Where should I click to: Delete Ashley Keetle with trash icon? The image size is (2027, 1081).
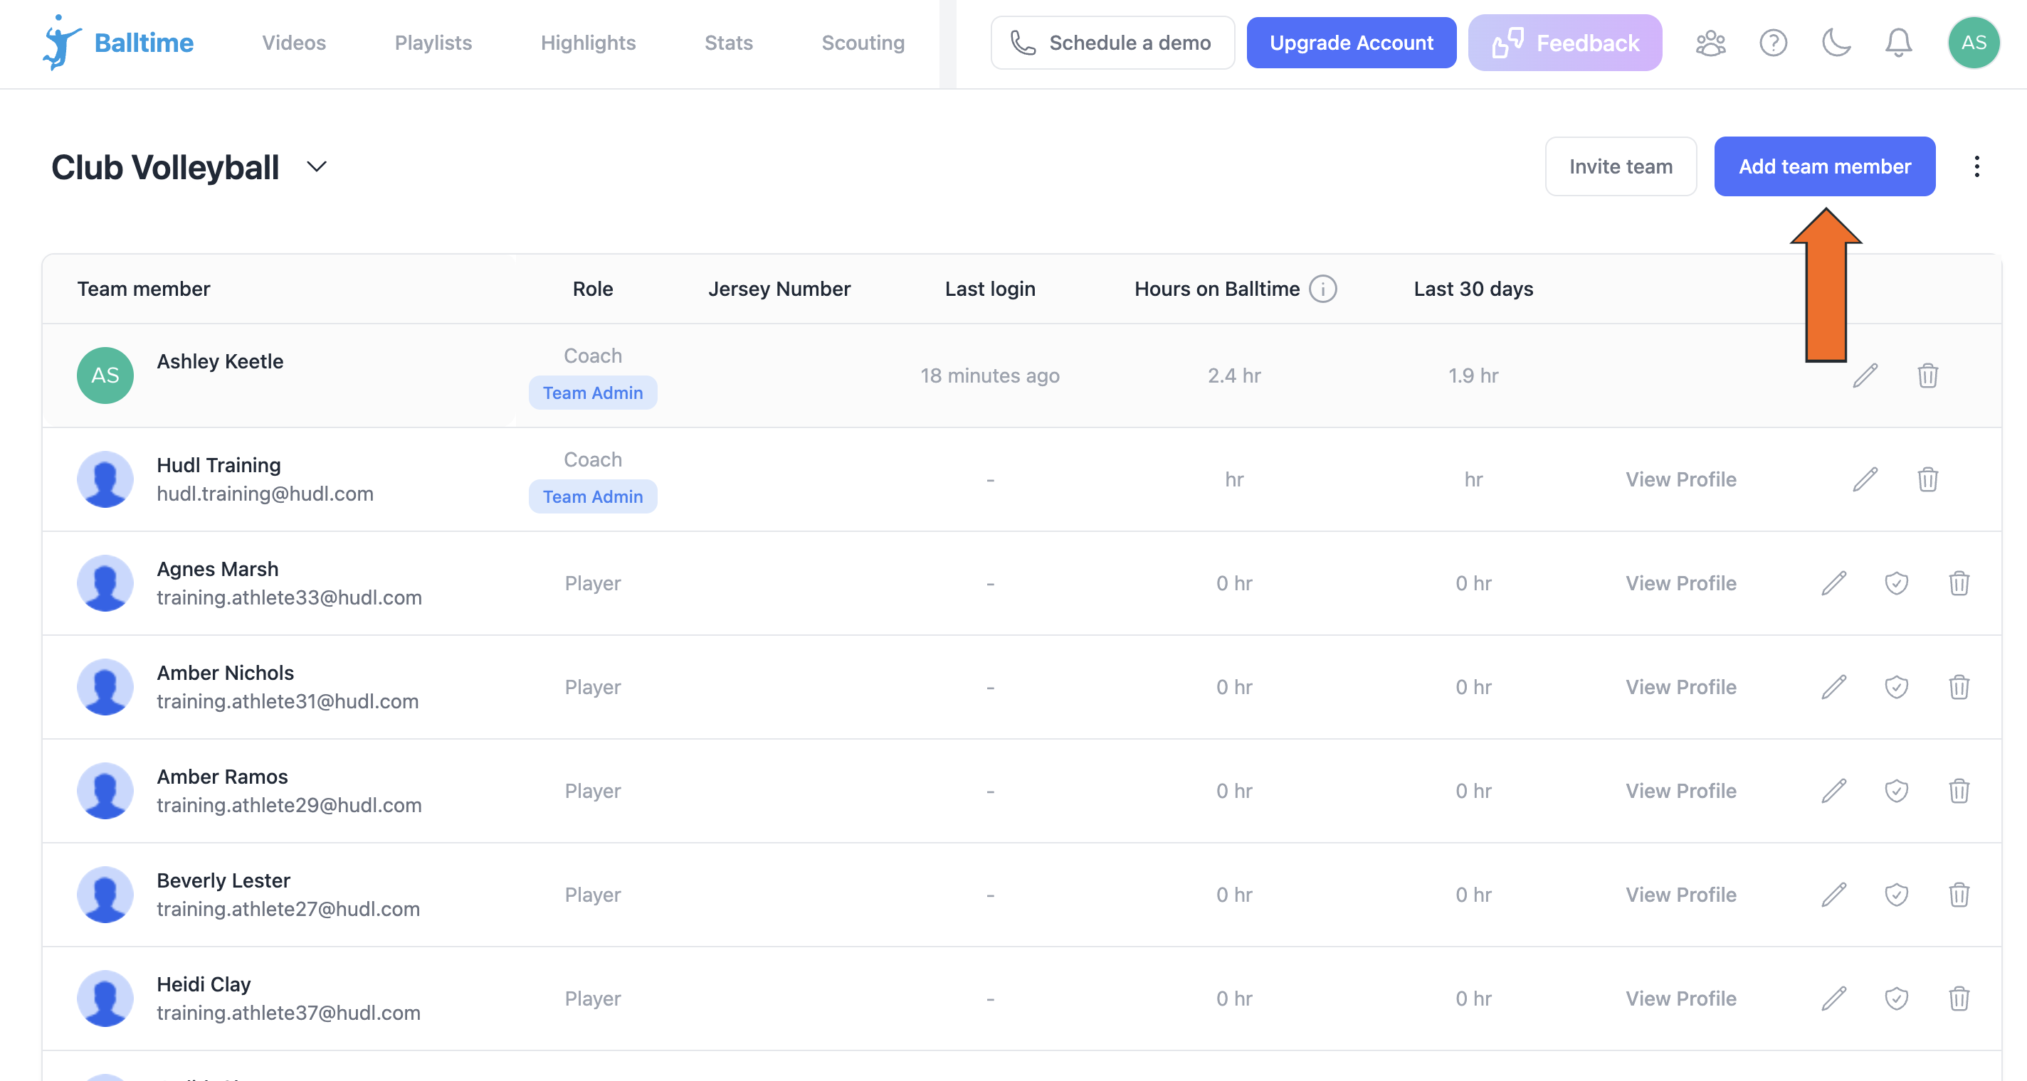1928,376
